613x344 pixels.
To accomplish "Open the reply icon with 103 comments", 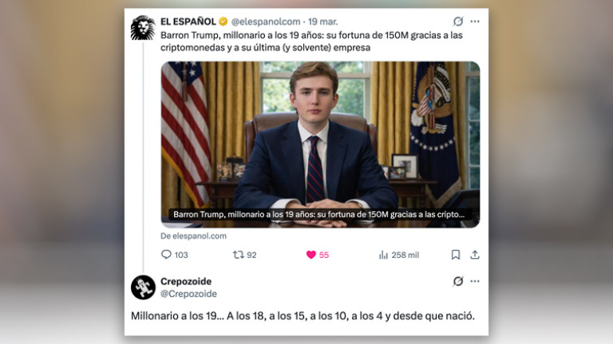I will pos(166,255).
